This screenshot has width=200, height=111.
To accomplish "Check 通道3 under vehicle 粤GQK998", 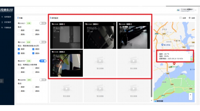I will pyautogui.click(x=19, y=91).
